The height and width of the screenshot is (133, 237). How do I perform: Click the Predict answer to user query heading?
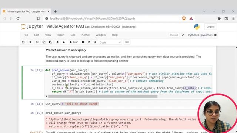[66, 50]
